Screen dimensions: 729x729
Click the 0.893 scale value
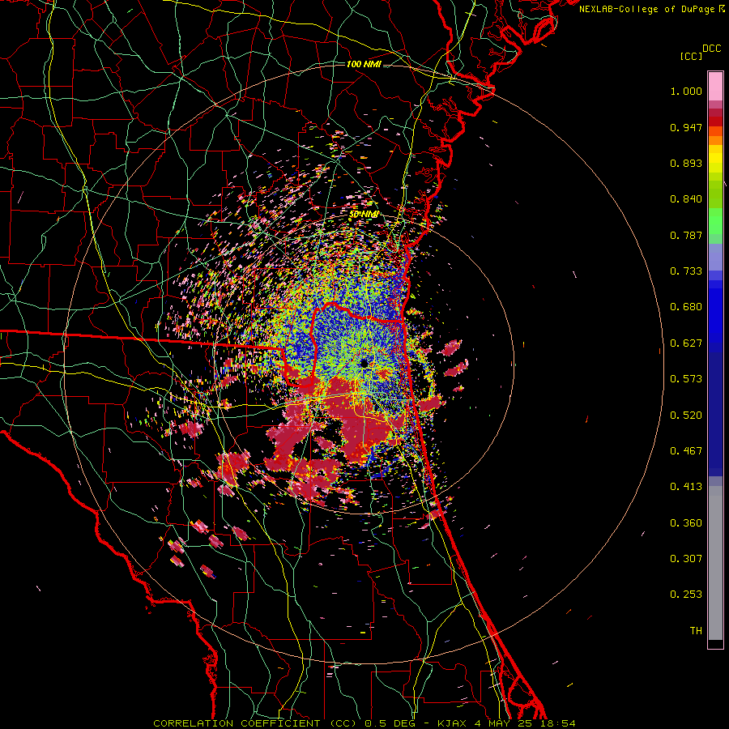point(686,163)
